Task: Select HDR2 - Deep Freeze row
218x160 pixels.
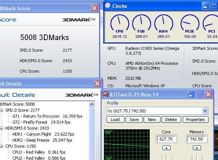Action: pos(42,140)
